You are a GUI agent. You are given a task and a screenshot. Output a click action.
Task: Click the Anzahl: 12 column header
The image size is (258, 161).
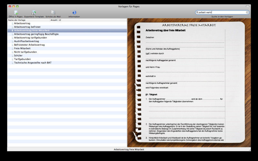(88, 20)
